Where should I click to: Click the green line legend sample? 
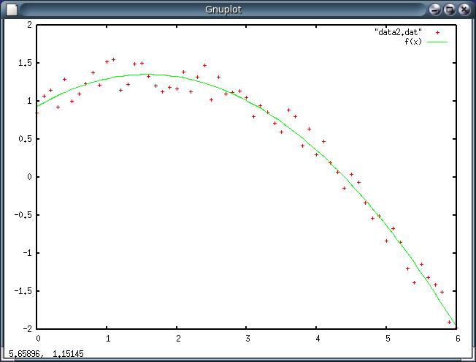click(437, 41)
